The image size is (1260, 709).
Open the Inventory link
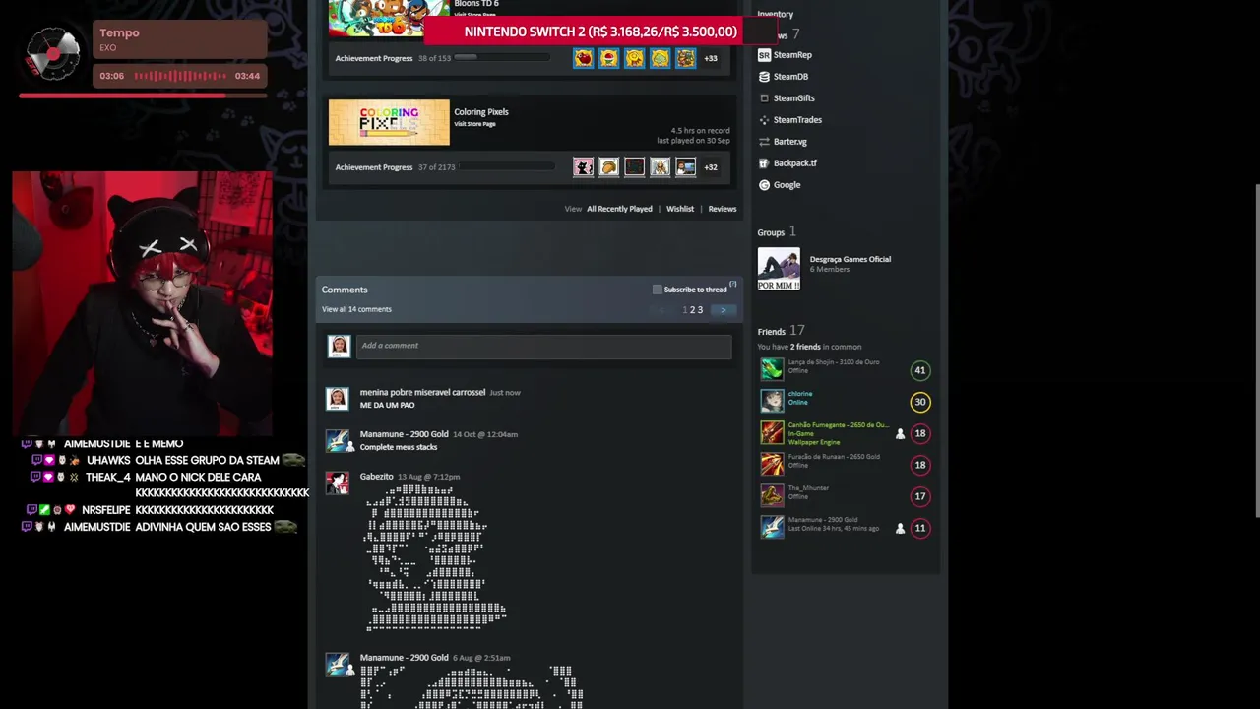tap(776, 14)
